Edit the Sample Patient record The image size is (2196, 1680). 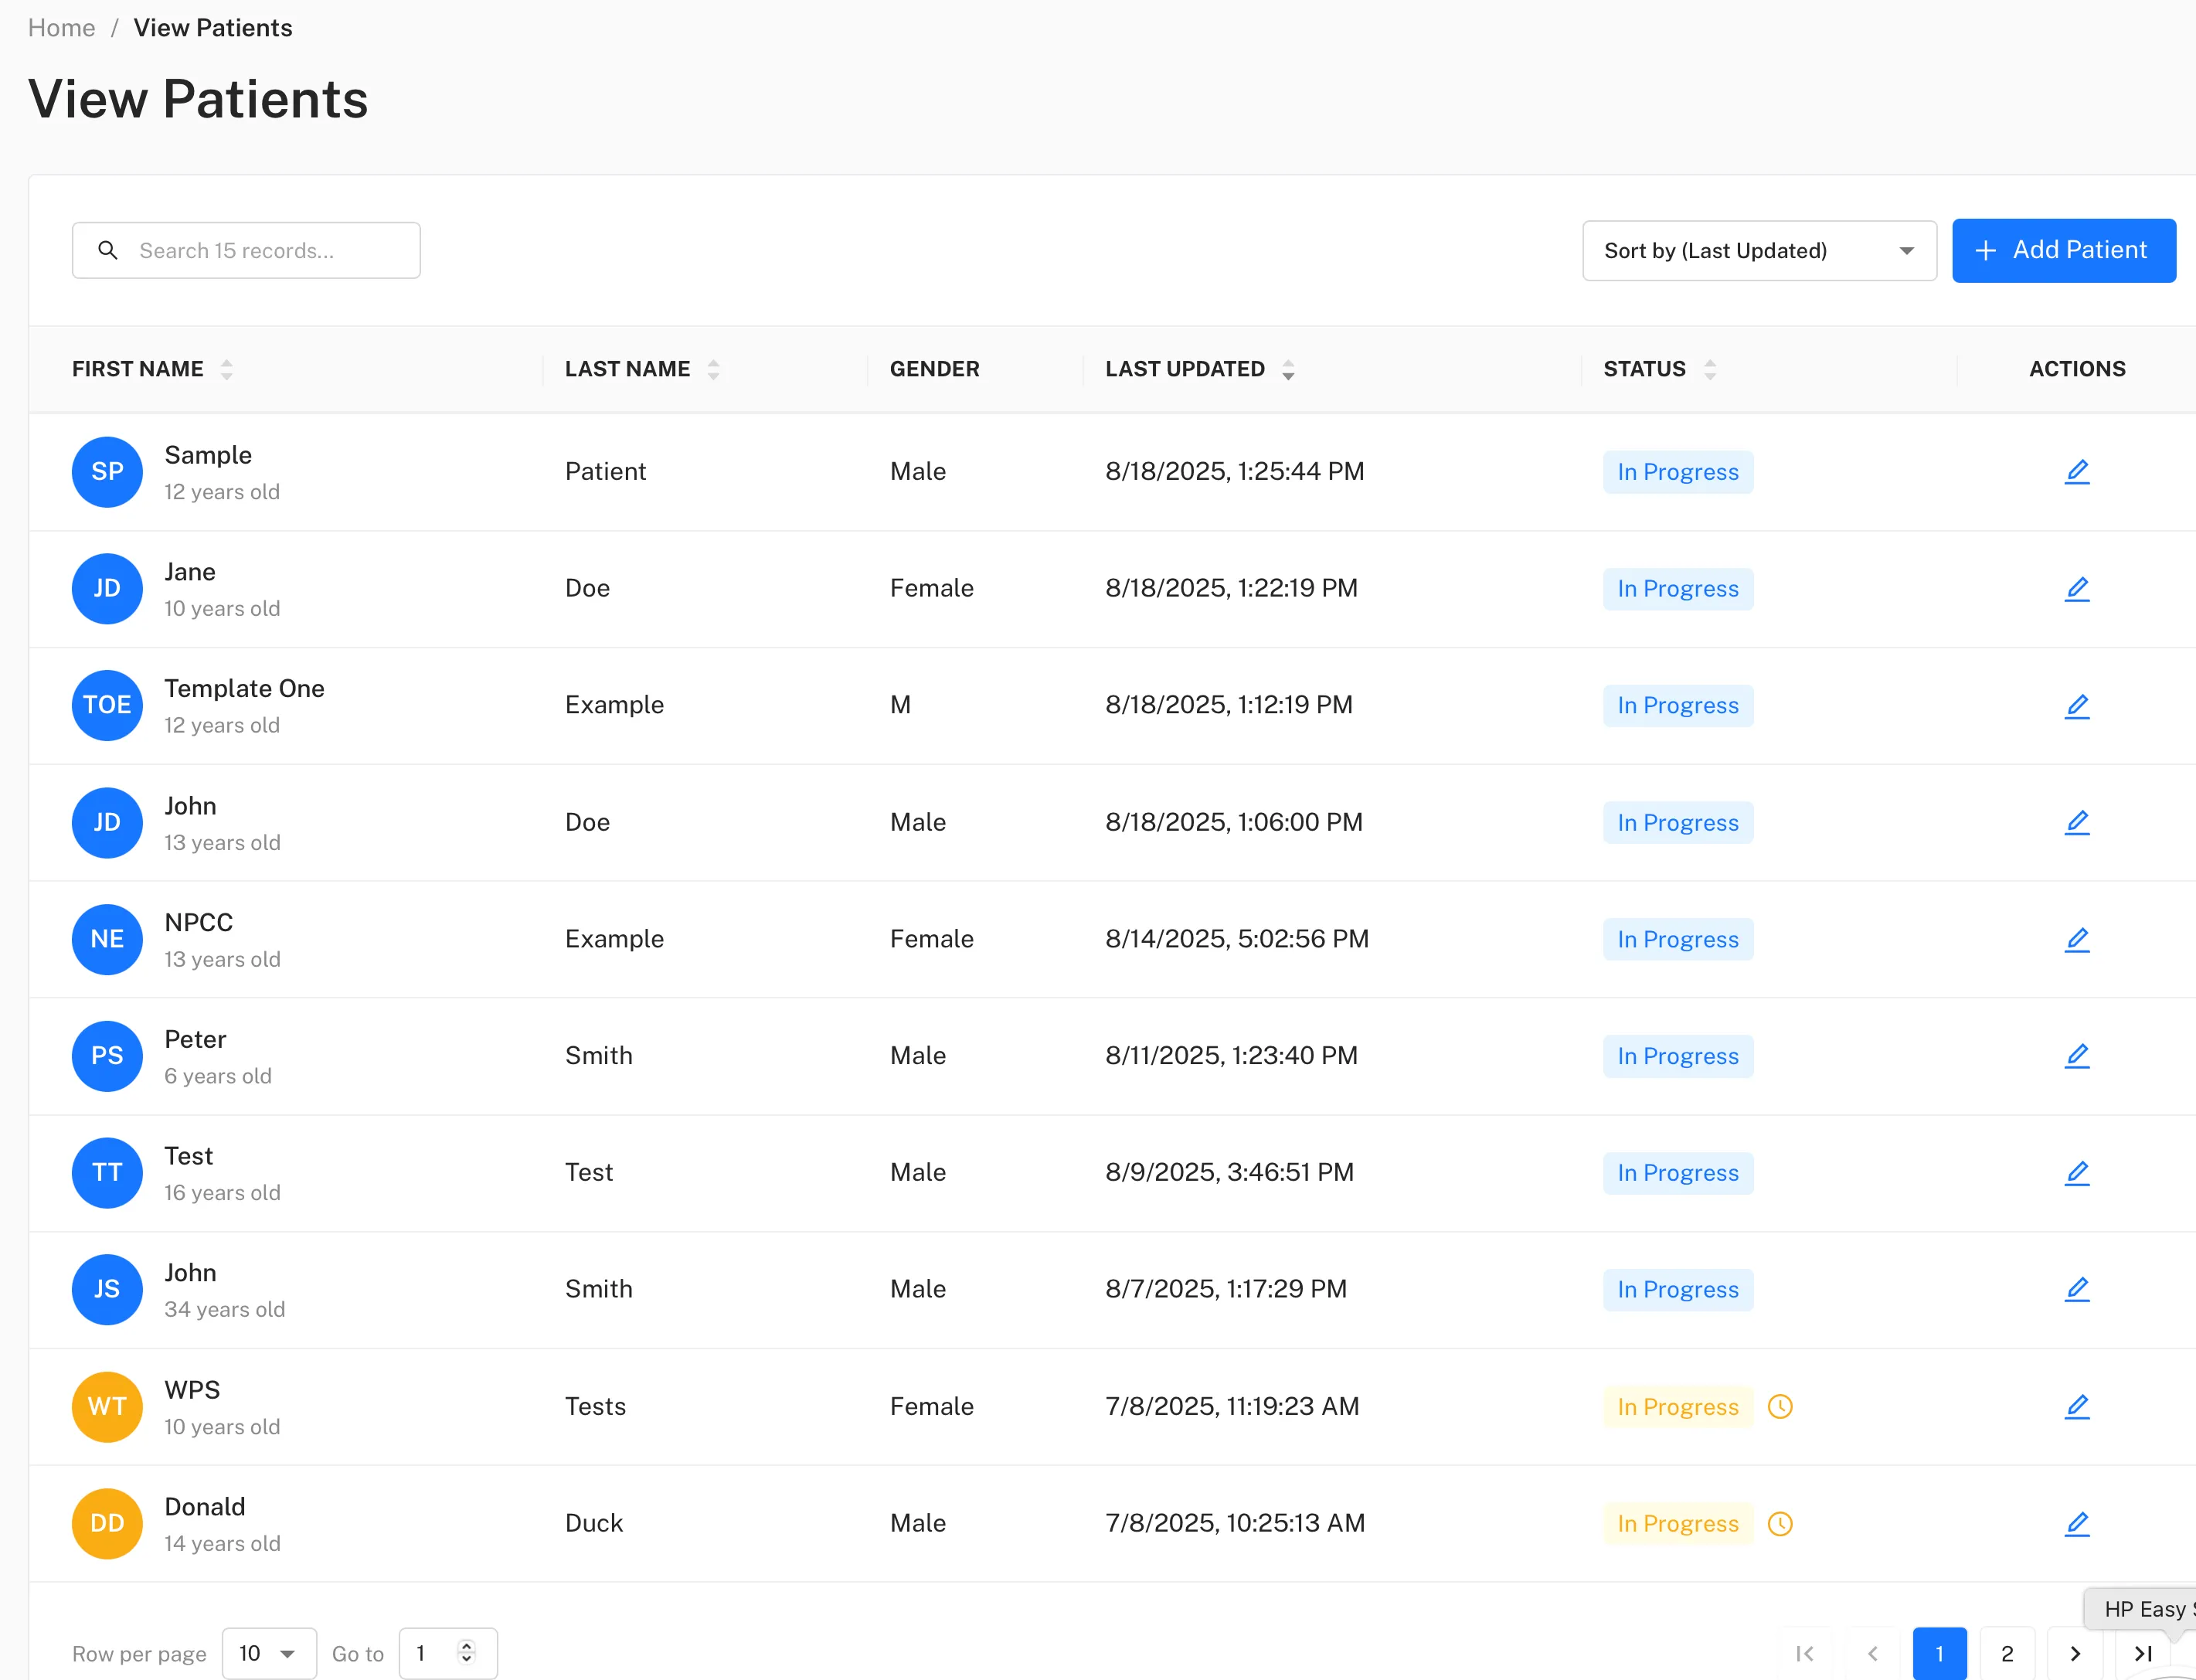tap(2077, 472)
